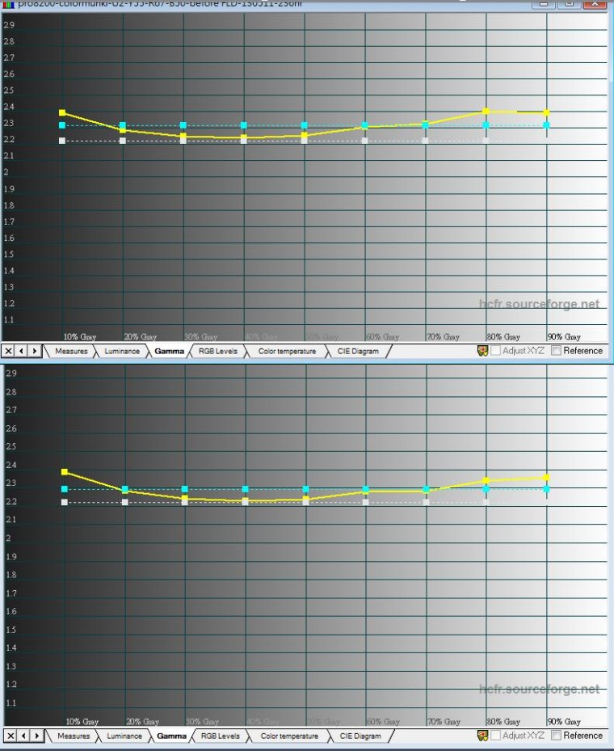Close the tab bar X in upper window
The image size is (614, 751).
coord(8,351)
